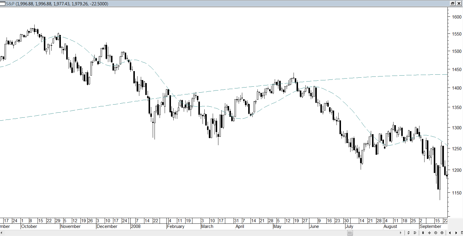Click the zoom out minus icon
The height and width of the screenshot is (236, 463).
coord(436,233)
